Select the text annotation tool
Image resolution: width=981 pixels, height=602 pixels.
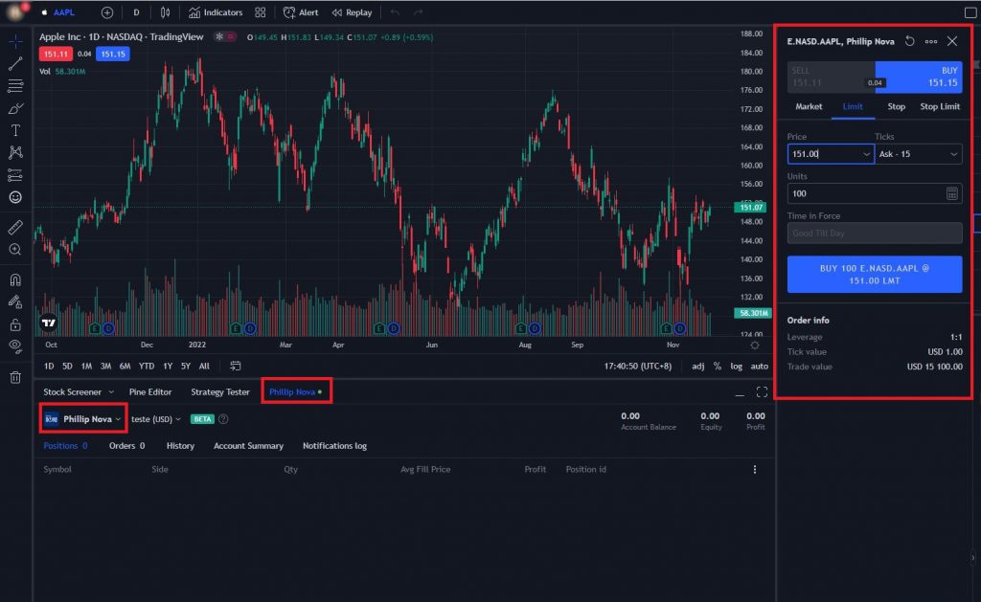coord(15,130)
